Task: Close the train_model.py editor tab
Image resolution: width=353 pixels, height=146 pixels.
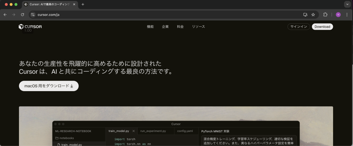Action: coord(134,131)
